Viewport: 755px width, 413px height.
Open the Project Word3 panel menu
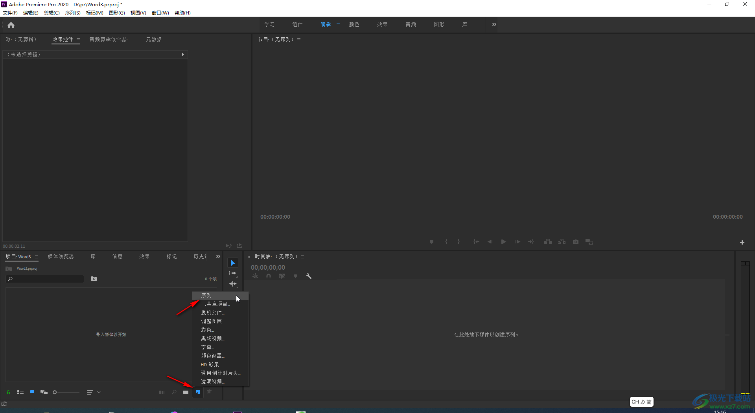(37, 257)
